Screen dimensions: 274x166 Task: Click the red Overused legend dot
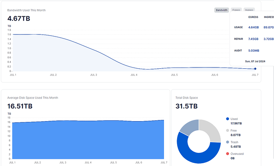pos(228,154)
